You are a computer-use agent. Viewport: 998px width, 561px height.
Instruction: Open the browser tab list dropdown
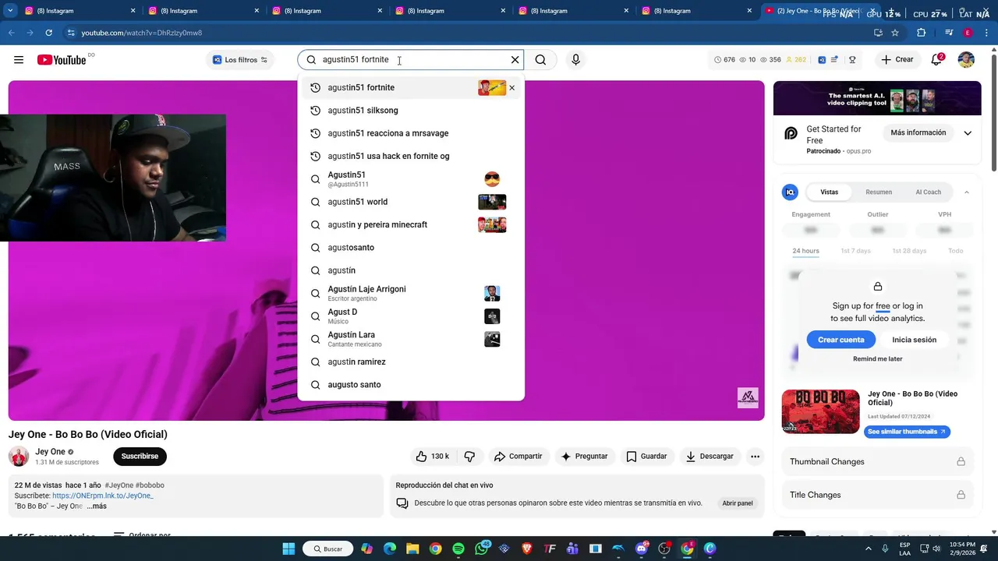(10, 11)
